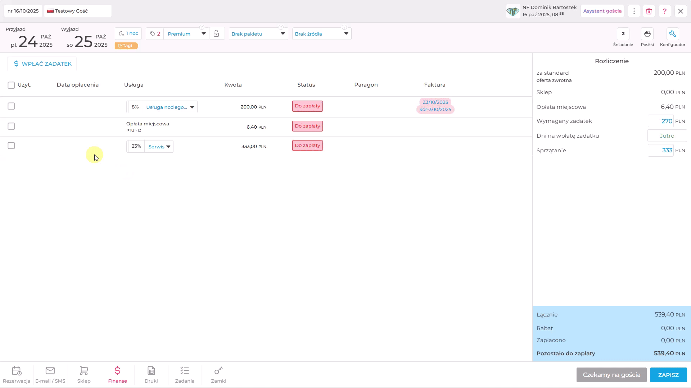Check the Usługa noclegowa row checkbox
This screenshot has width=691, height=388.
(11, 106)
